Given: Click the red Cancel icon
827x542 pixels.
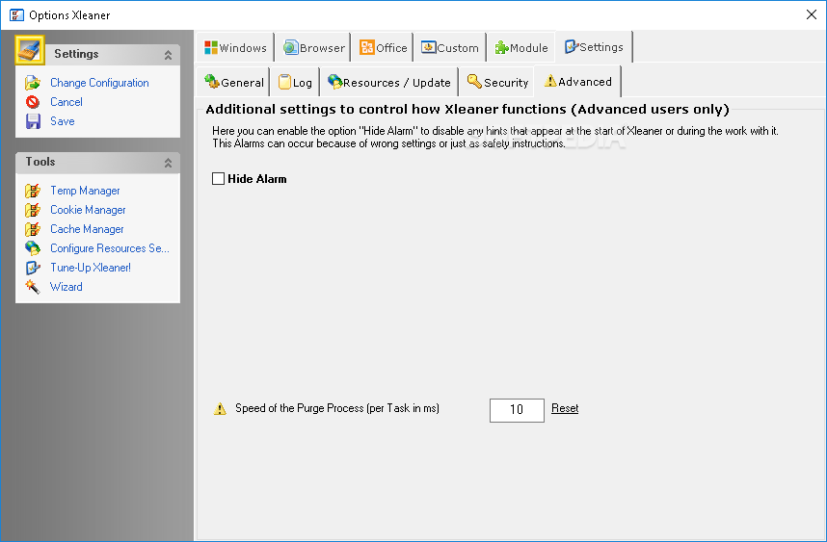Looking at the screenshot, I should pyautogui.click(x=33, y=102).
